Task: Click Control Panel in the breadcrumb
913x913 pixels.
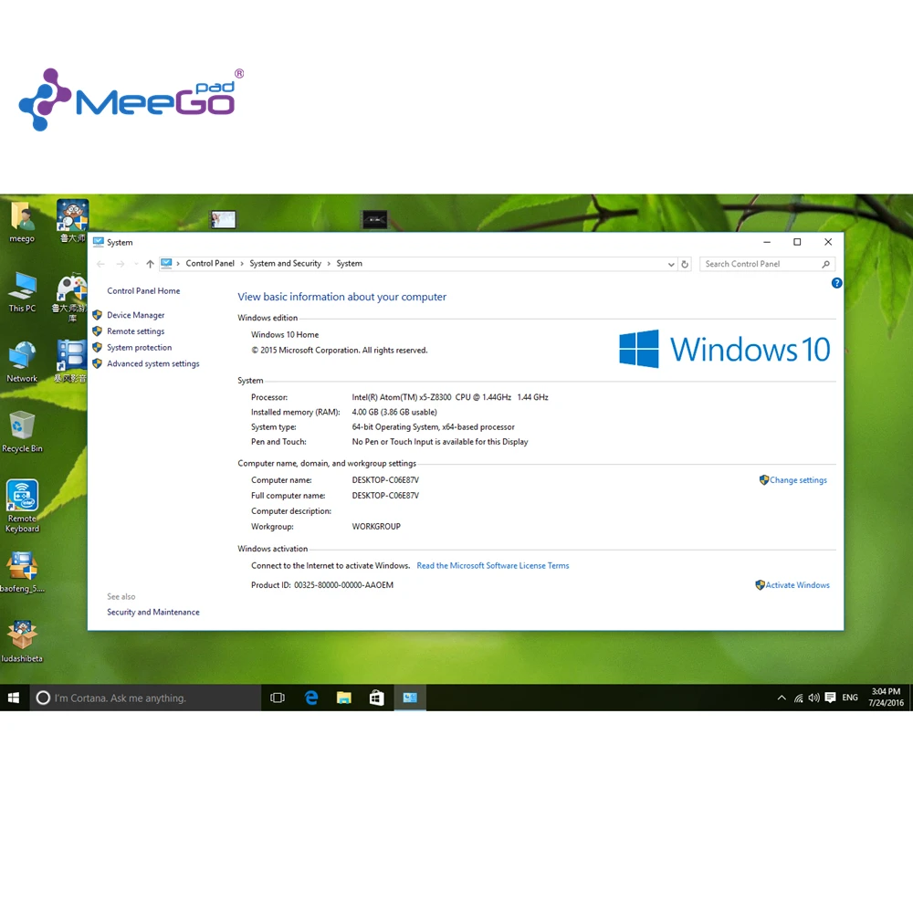Action: pyautogui.click(x=210, y=263)
